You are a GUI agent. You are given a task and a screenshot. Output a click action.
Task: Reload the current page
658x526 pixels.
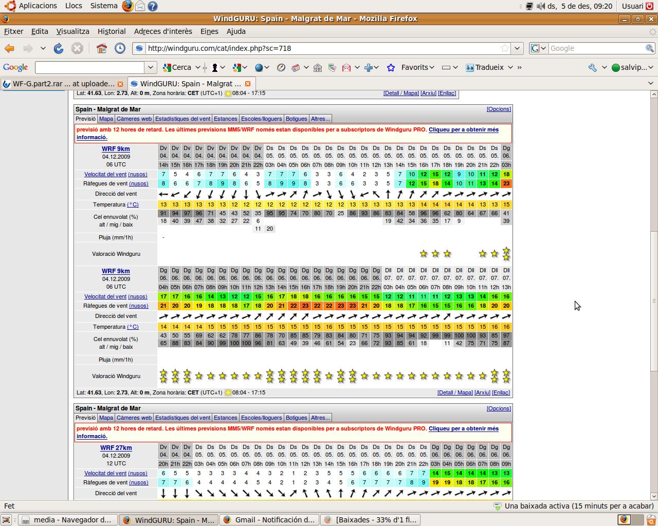click(59, 48)
